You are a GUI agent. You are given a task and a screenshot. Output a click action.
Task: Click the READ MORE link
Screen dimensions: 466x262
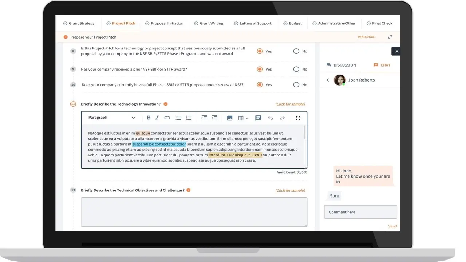click(366, 37)
